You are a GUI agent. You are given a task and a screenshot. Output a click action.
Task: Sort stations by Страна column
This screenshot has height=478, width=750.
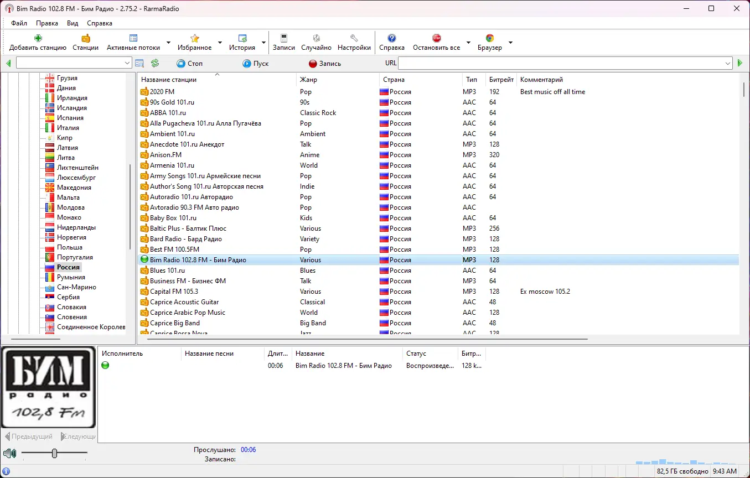point(420,80)
